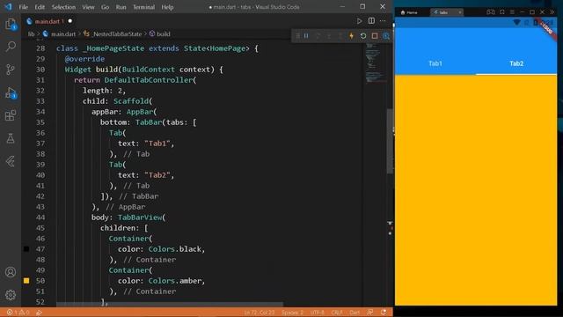Open the Manage gear icon
The image size is (563, 317).
click(x=11, y=295)
